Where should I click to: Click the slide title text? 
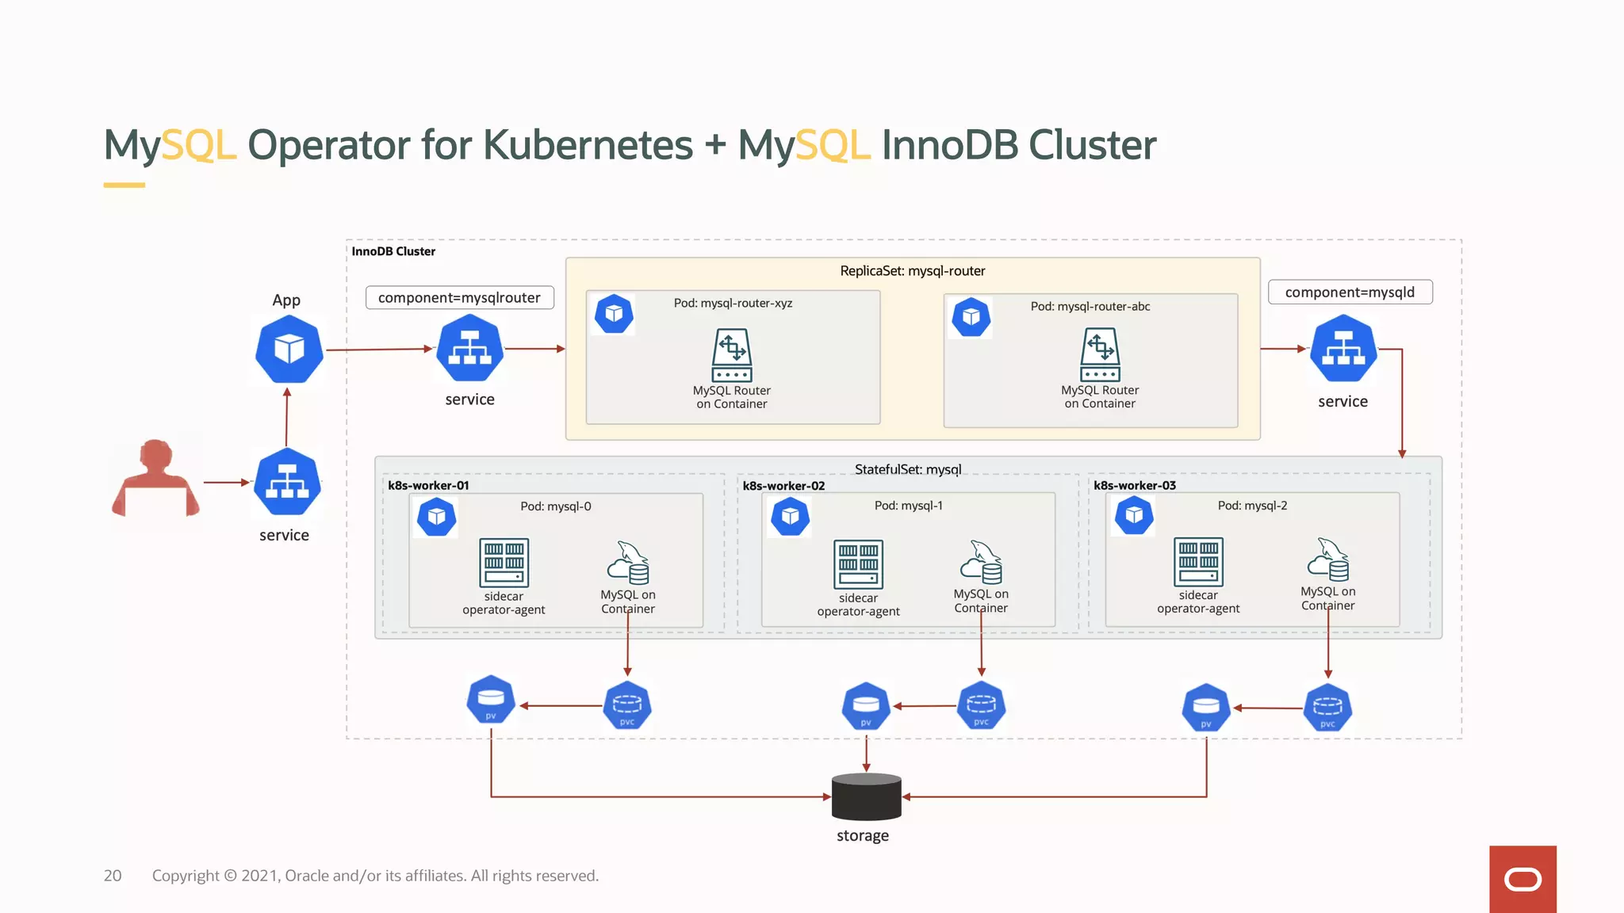630,145
